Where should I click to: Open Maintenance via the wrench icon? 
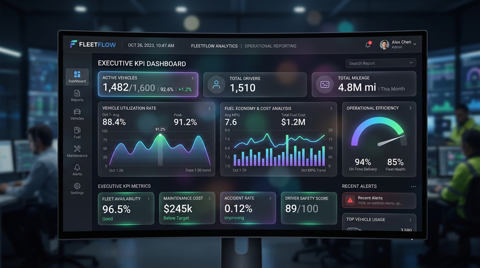coord(77,149)
